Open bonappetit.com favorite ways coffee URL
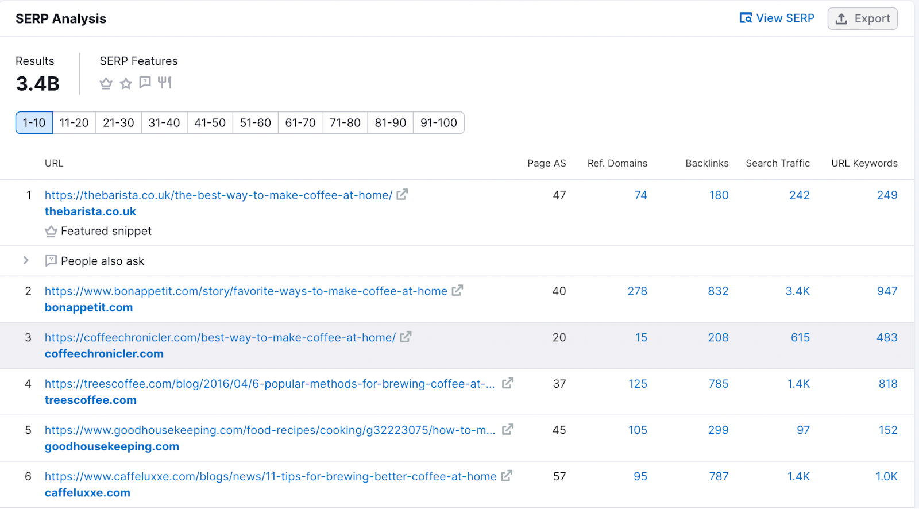 [246, 291]
